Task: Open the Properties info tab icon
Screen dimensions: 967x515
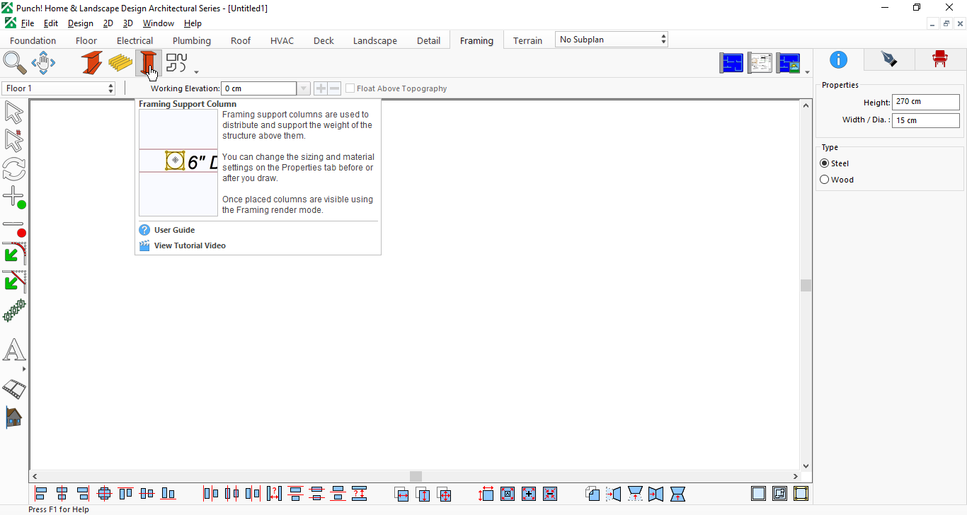Action: pyautogui.click(x=838, y=59)
